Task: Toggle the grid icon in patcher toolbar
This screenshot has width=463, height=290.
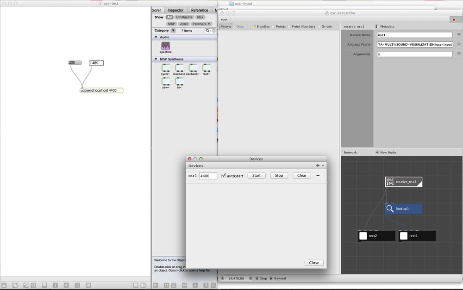Action: coord(77,285)
